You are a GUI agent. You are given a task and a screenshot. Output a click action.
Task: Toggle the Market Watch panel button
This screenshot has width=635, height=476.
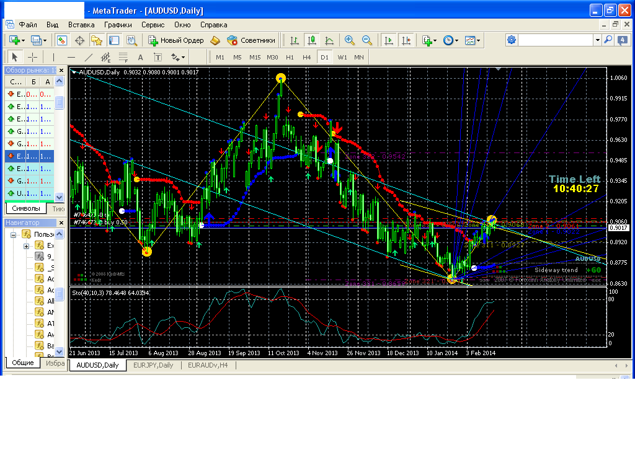[x=62, y=40]
